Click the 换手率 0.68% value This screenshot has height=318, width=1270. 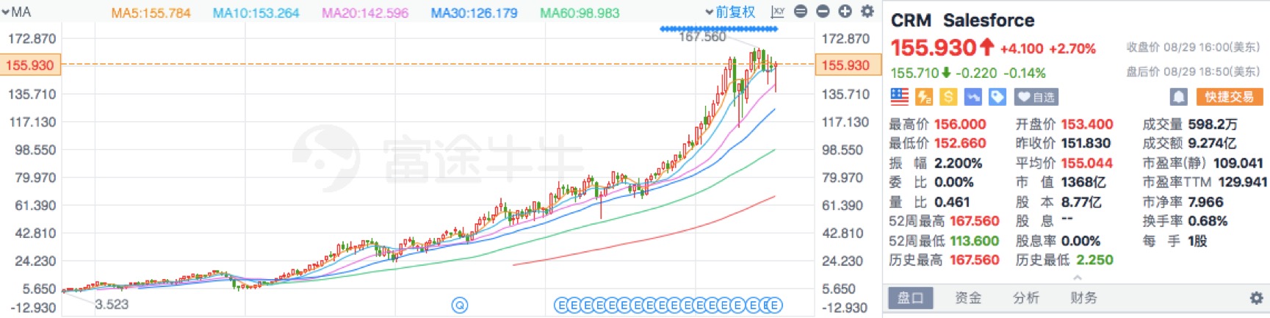1208,221
